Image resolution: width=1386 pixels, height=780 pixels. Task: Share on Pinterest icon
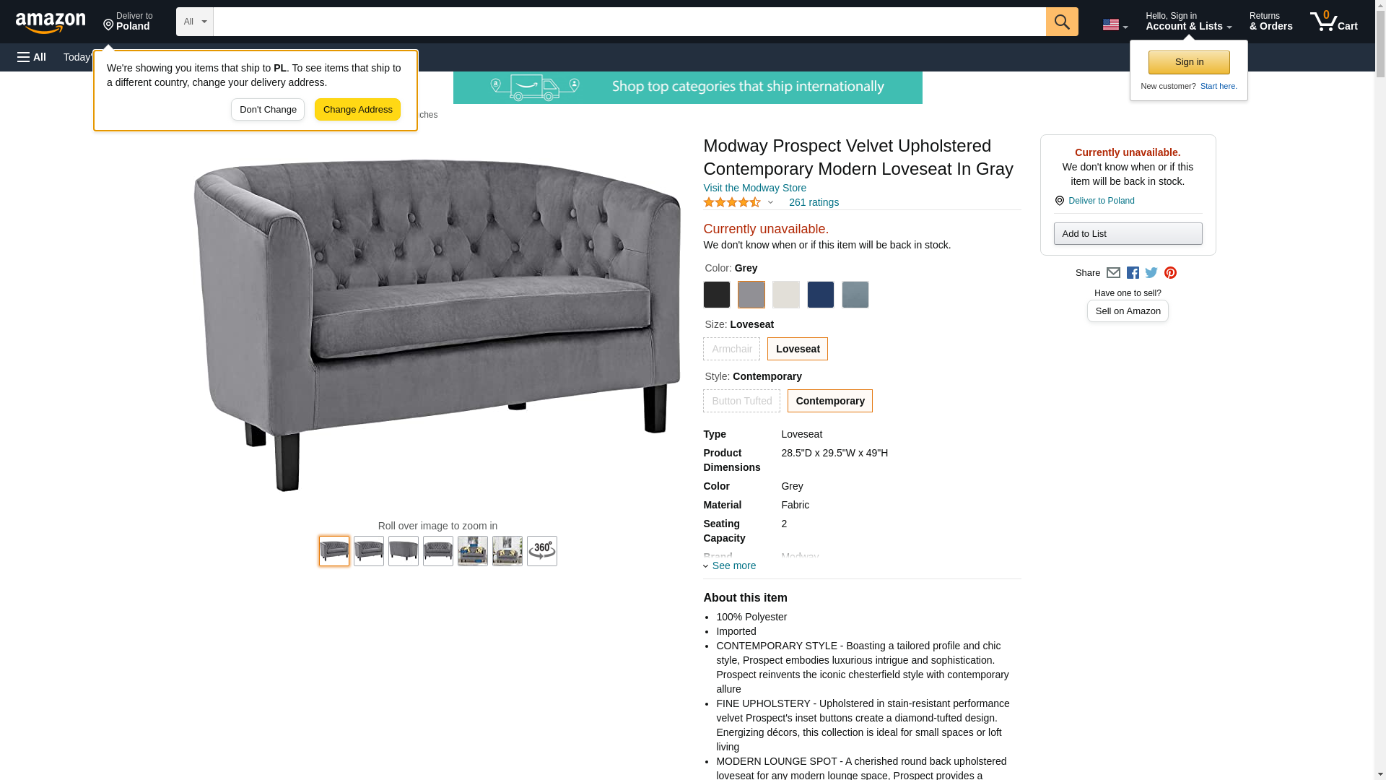click(1169, 273)
